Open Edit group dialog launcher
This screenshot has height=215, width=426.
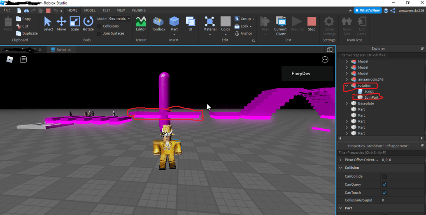click(x=254, y=41)
